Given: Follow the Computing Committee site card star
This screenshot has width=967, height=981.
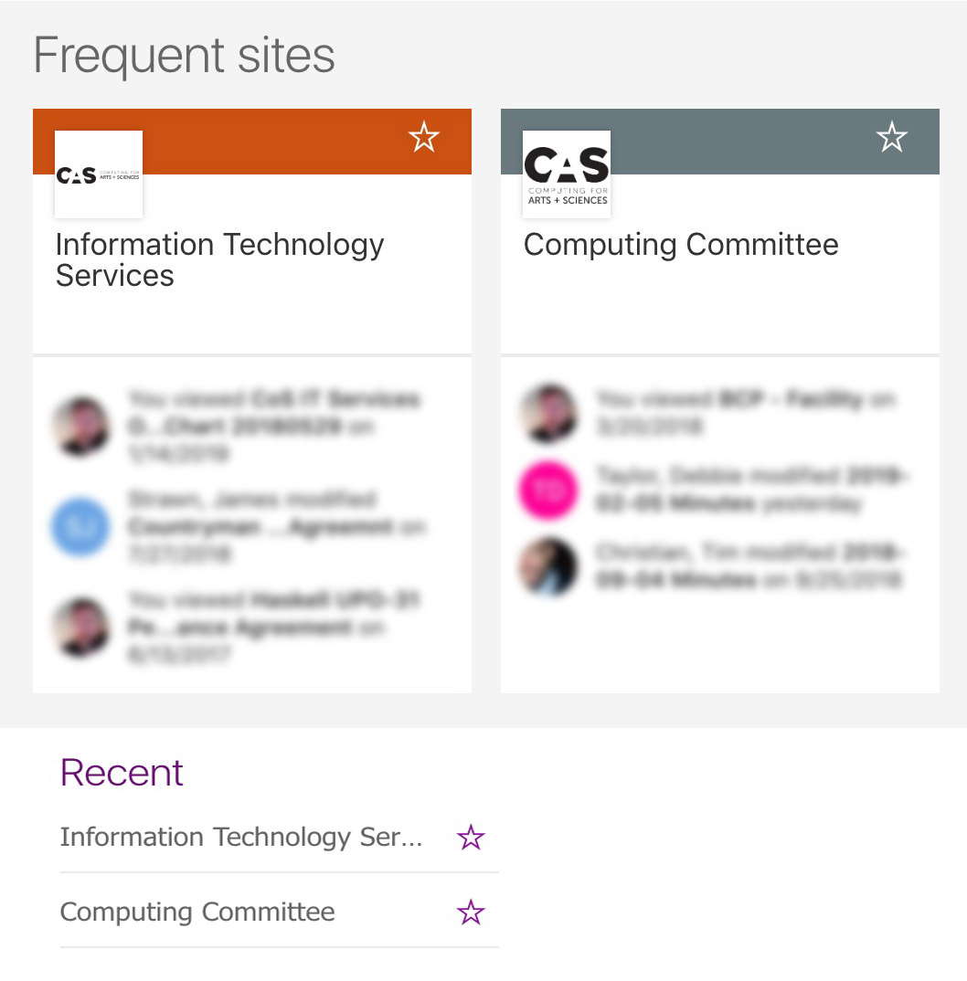Looking at the screenshot, I should [x=891, y=137].
